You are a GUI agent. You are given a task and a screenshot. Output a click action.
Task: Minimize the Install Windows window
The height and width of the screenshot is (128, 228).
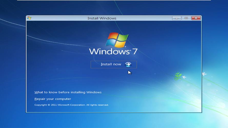point(176,18)
